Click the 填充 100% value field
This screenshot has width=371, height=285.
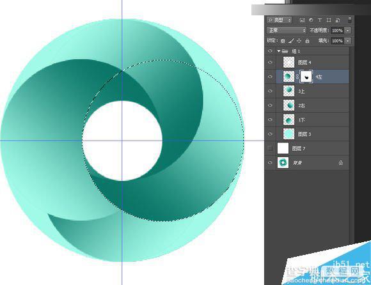click(x=337, y=41)
